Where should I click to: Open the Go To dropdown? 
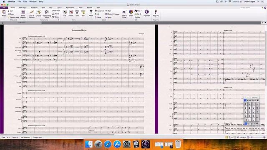138,14
